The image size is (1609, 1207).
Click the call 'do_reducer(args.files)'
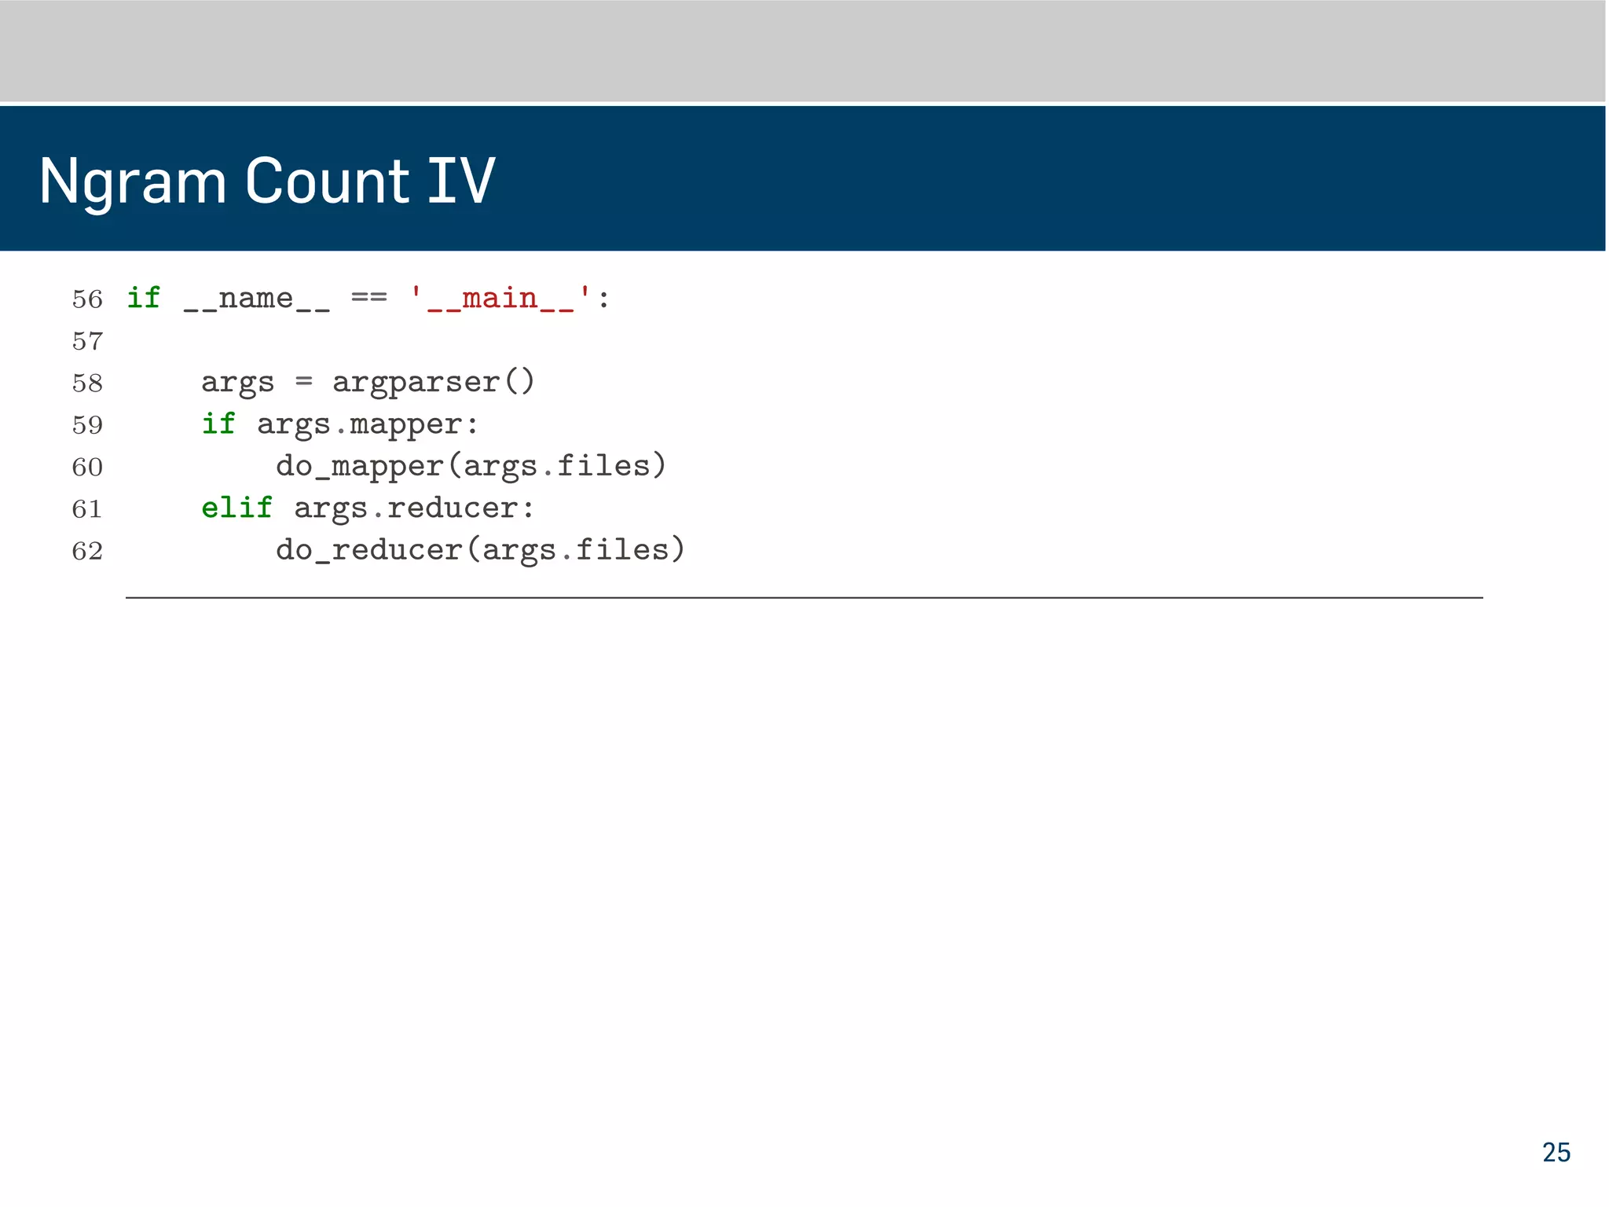480,550
